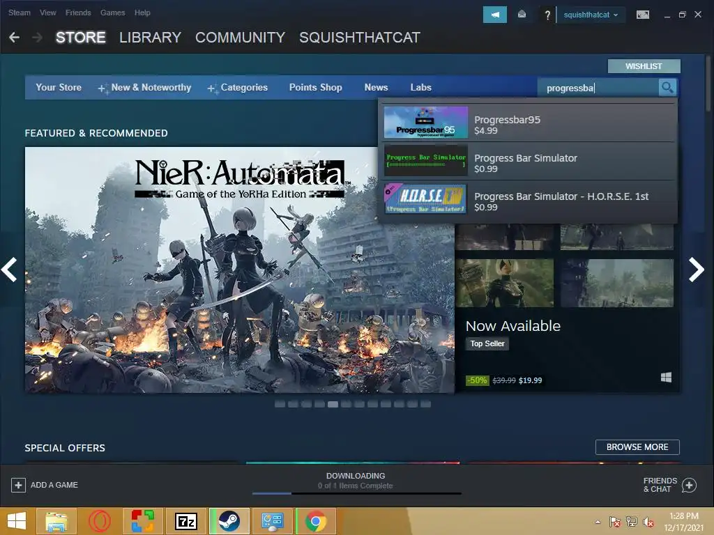Open the Steam support question mark
714x535 pixels.
click(x=547, y=15)
